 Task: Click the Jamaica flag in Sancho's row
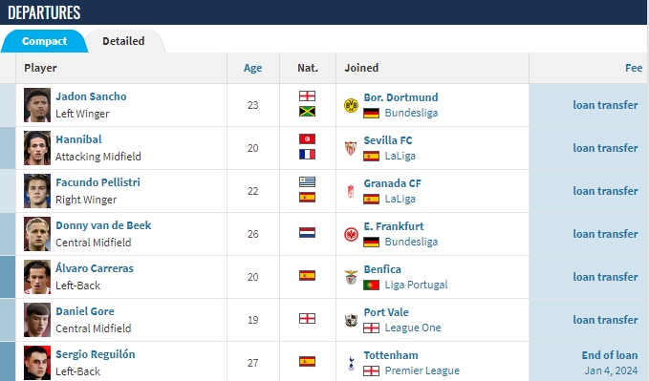point(307,112)
